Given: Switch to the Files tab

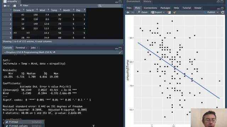Looking at the screenshot, I should click(129, 8).
